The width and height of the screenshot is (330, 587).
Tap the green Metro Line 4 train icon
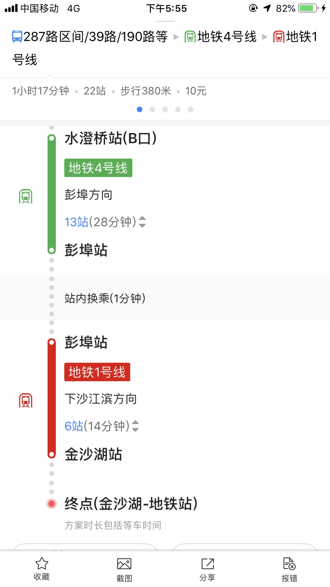(x=26, y=196)
